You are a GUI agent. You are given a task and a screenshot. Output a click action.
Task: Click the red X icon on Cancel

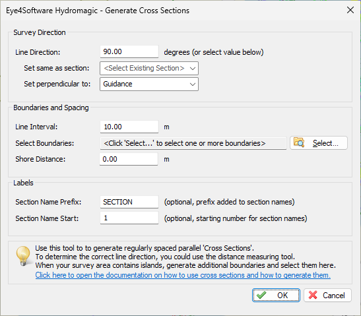313,295
